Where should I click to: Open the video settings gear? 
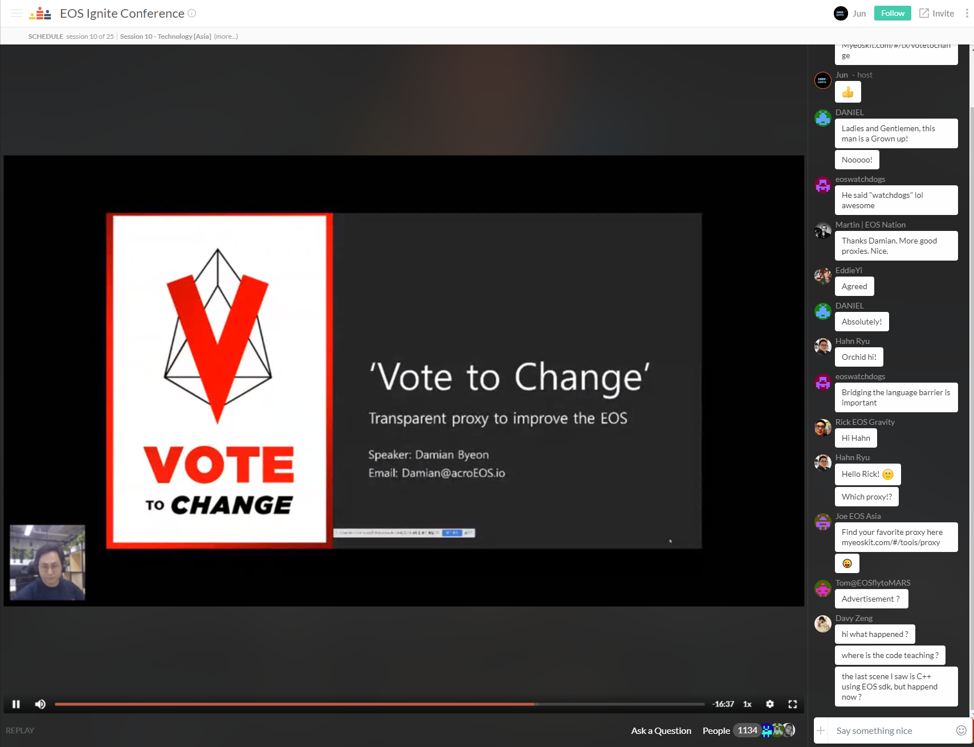tap(770, 704)
